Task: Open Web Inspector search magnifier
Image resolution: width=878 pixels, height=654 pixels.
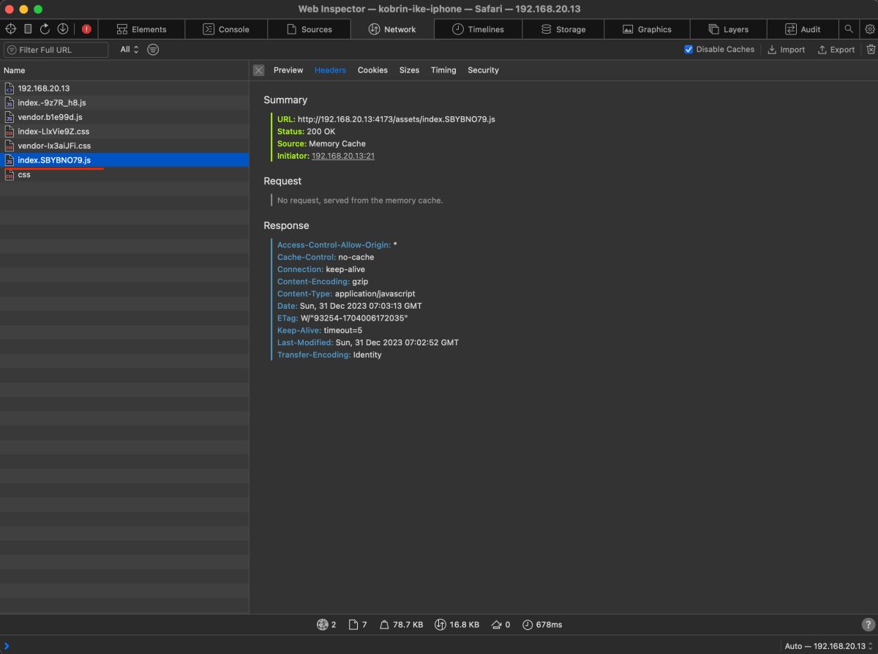Action: click(x=849, y=29)
